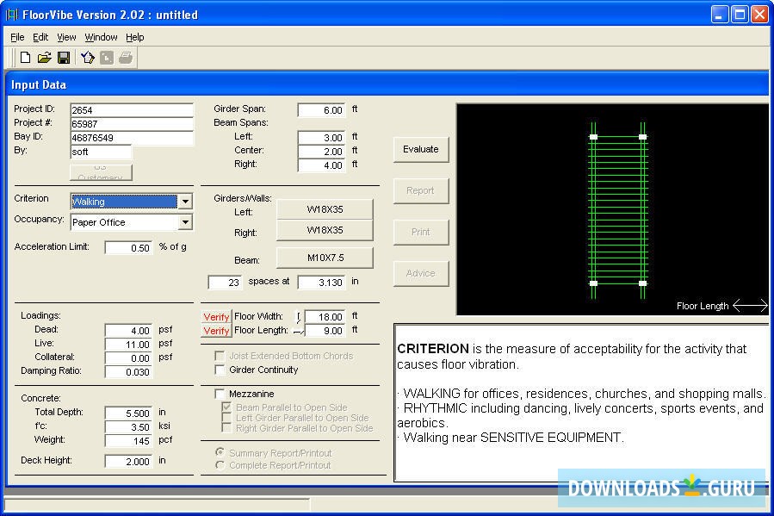
Task: Click the Floor Length double-arrow indicator
Action: tap(749, 306)
